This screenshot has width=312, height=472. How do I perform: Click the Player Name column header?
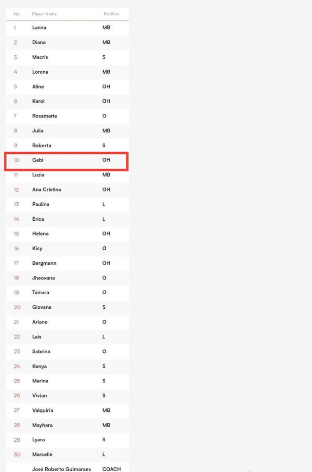[44, 14]
